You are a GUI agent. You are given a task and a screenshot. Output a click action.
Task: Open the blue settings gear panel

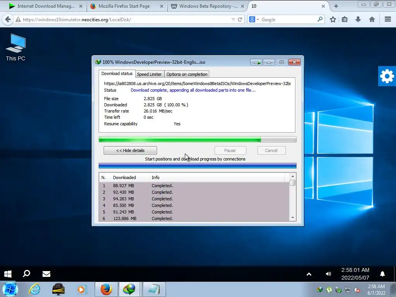click(x=387, y=76)
